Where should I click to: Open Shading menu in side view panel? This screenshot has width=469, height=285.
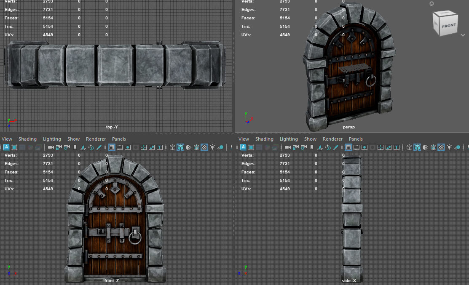264,139
